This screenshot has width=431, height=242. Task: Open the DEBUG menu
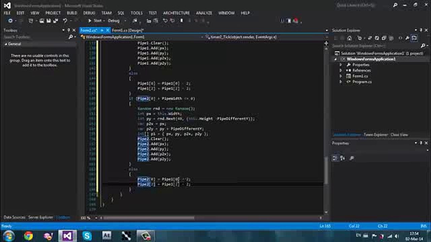click(89, 13)
